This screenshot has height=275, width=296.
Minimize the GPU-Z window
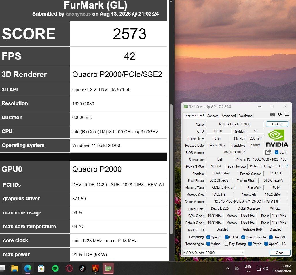pyautogui.click(x=259, y=107)
